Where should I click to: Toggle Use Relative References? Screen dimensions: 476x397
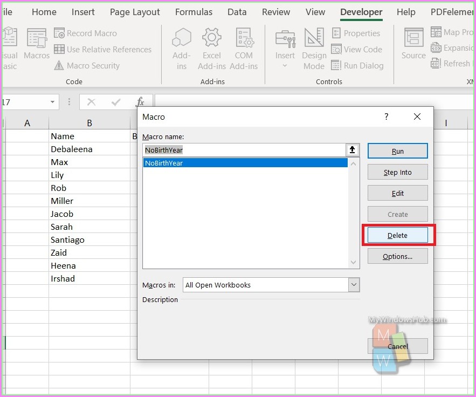pos(102,49)
